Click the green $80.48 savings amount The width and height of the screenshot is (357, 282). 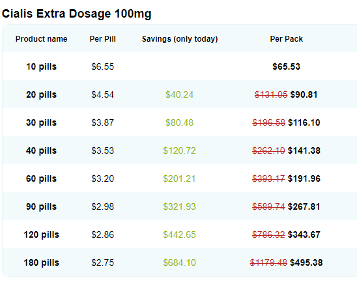pos(179,122)
